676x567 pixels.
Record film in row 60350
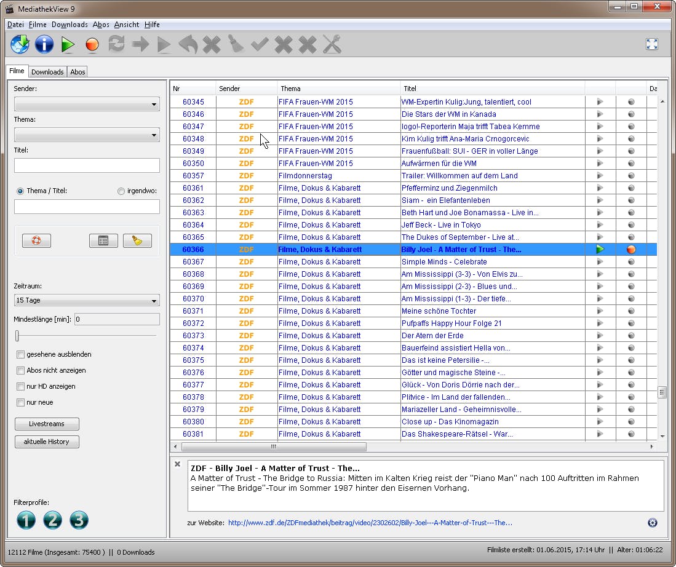click(631, 164)
